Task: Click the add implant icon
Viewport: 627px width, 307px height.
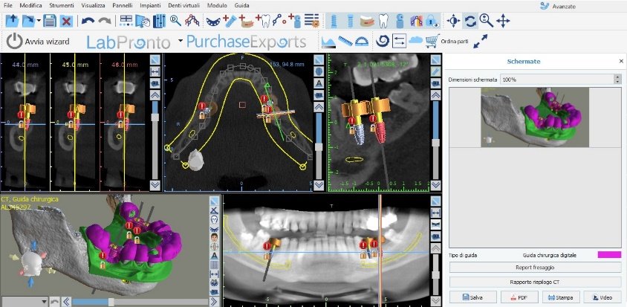Action: coord(230,21)
